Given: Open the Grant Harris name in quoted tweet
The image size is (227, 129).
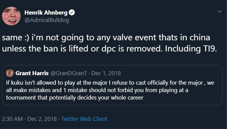Looking at the screenshot, I should (32, 73).
